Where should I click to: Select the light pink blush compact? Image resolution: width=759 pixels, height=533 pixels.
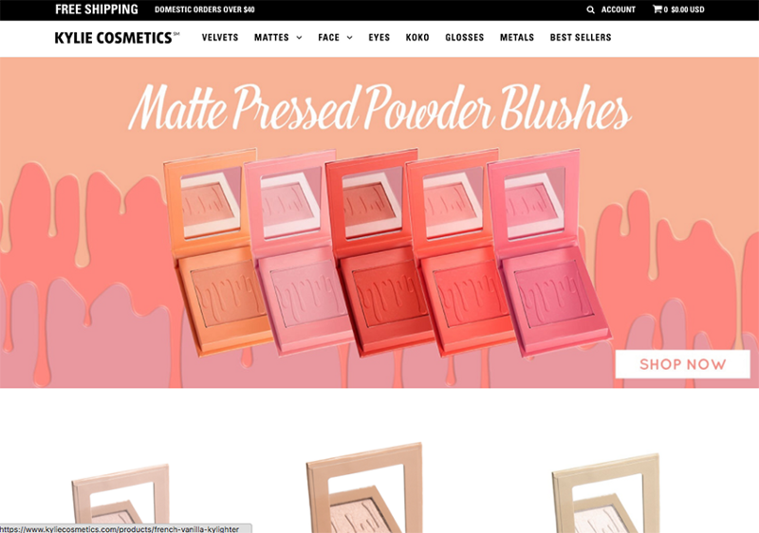[300, 251]
